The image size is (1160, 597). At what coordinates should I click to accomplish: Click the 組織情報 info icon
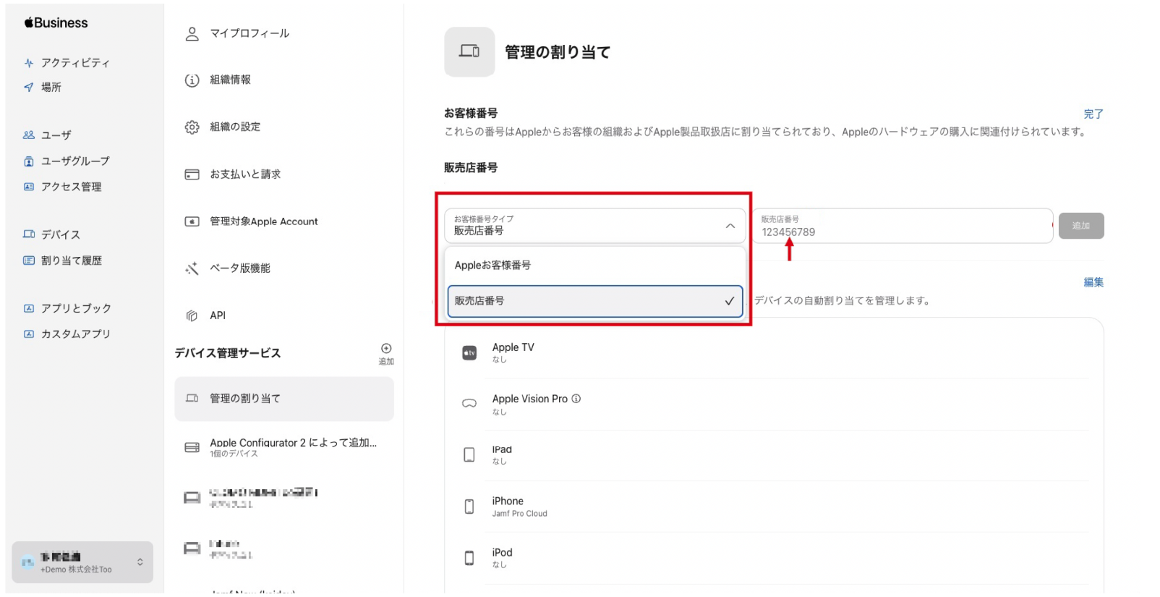point(192,80)
